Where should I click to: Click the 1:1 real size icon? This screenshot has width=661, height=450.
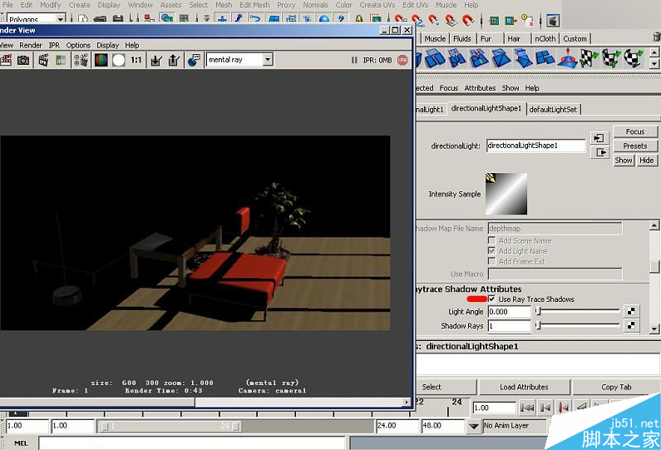click(x=136, y=60)
